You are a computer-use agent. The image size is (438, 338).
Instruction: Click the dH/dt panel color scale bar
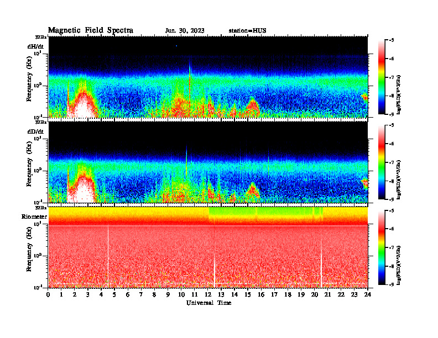pos(382,77)
